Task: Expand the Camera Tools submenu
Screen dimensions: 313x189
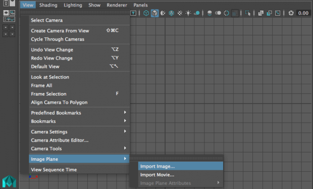Action: click(x=79, y=149)
